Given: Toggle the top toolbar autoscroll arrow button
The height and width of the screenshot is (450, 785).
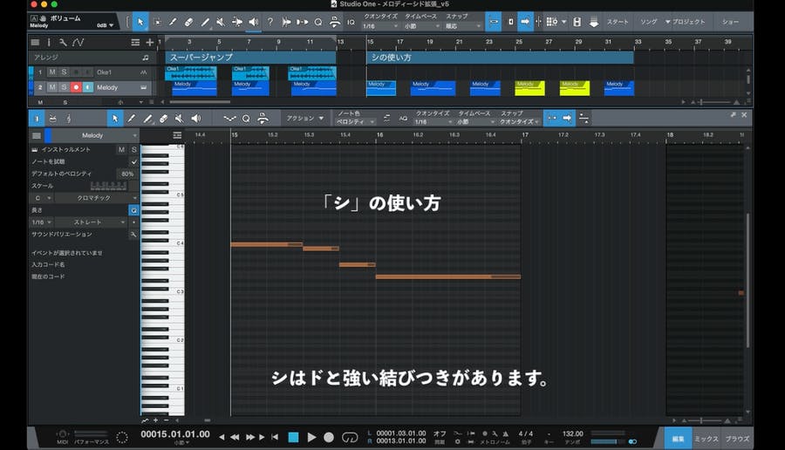Looking at the screenshot, I should point(525,22).
